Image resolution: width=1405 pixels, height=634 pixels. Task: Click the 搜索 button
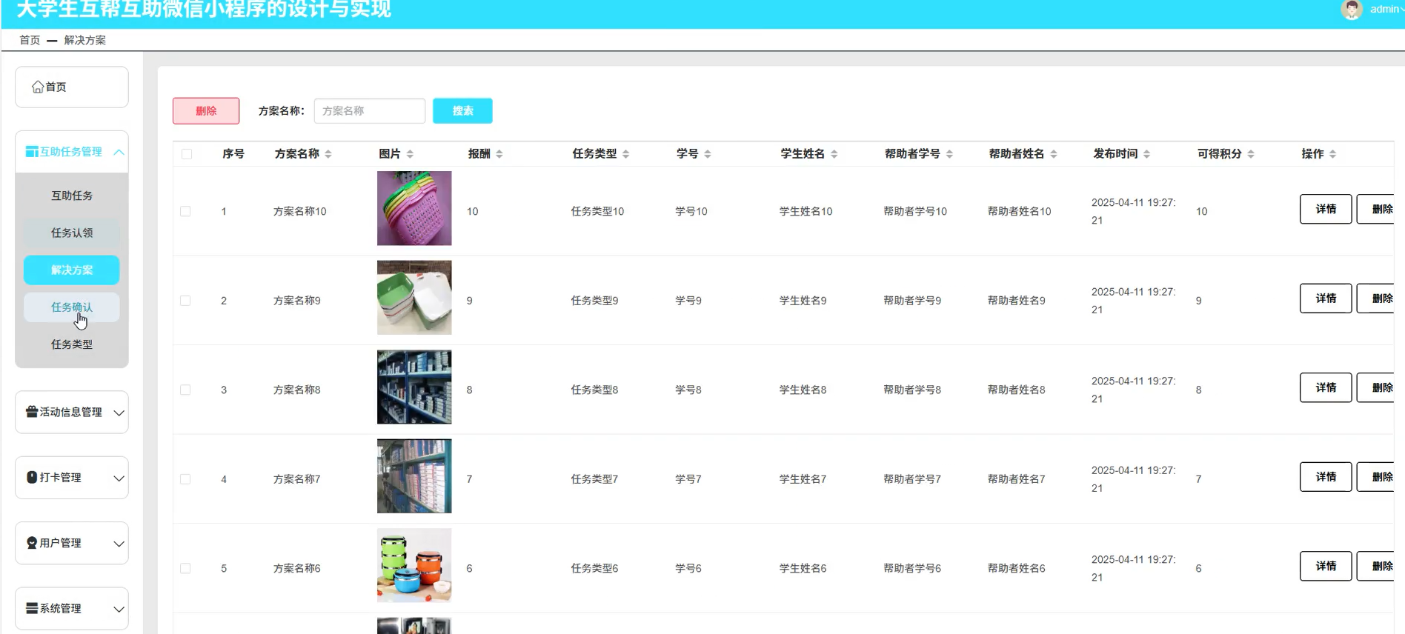tap(462, 111)
